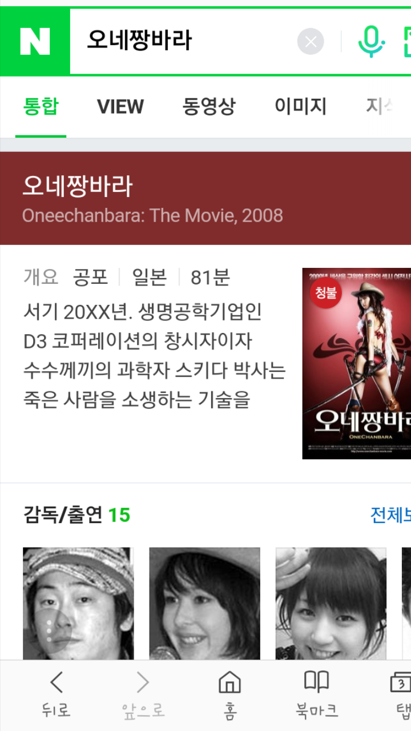This screenshot has height=731, width=411.
Task: Expand the movie synopsis text
Action: click(x=154, y=356)
